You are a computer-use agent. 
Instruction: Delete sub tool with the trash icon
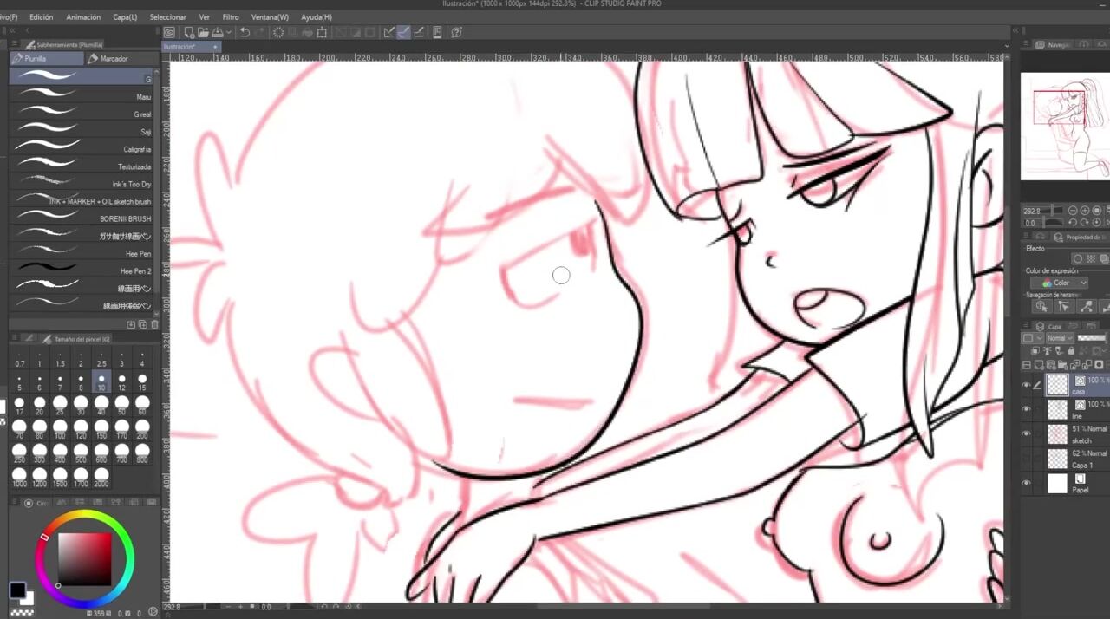tap(154, 324)
